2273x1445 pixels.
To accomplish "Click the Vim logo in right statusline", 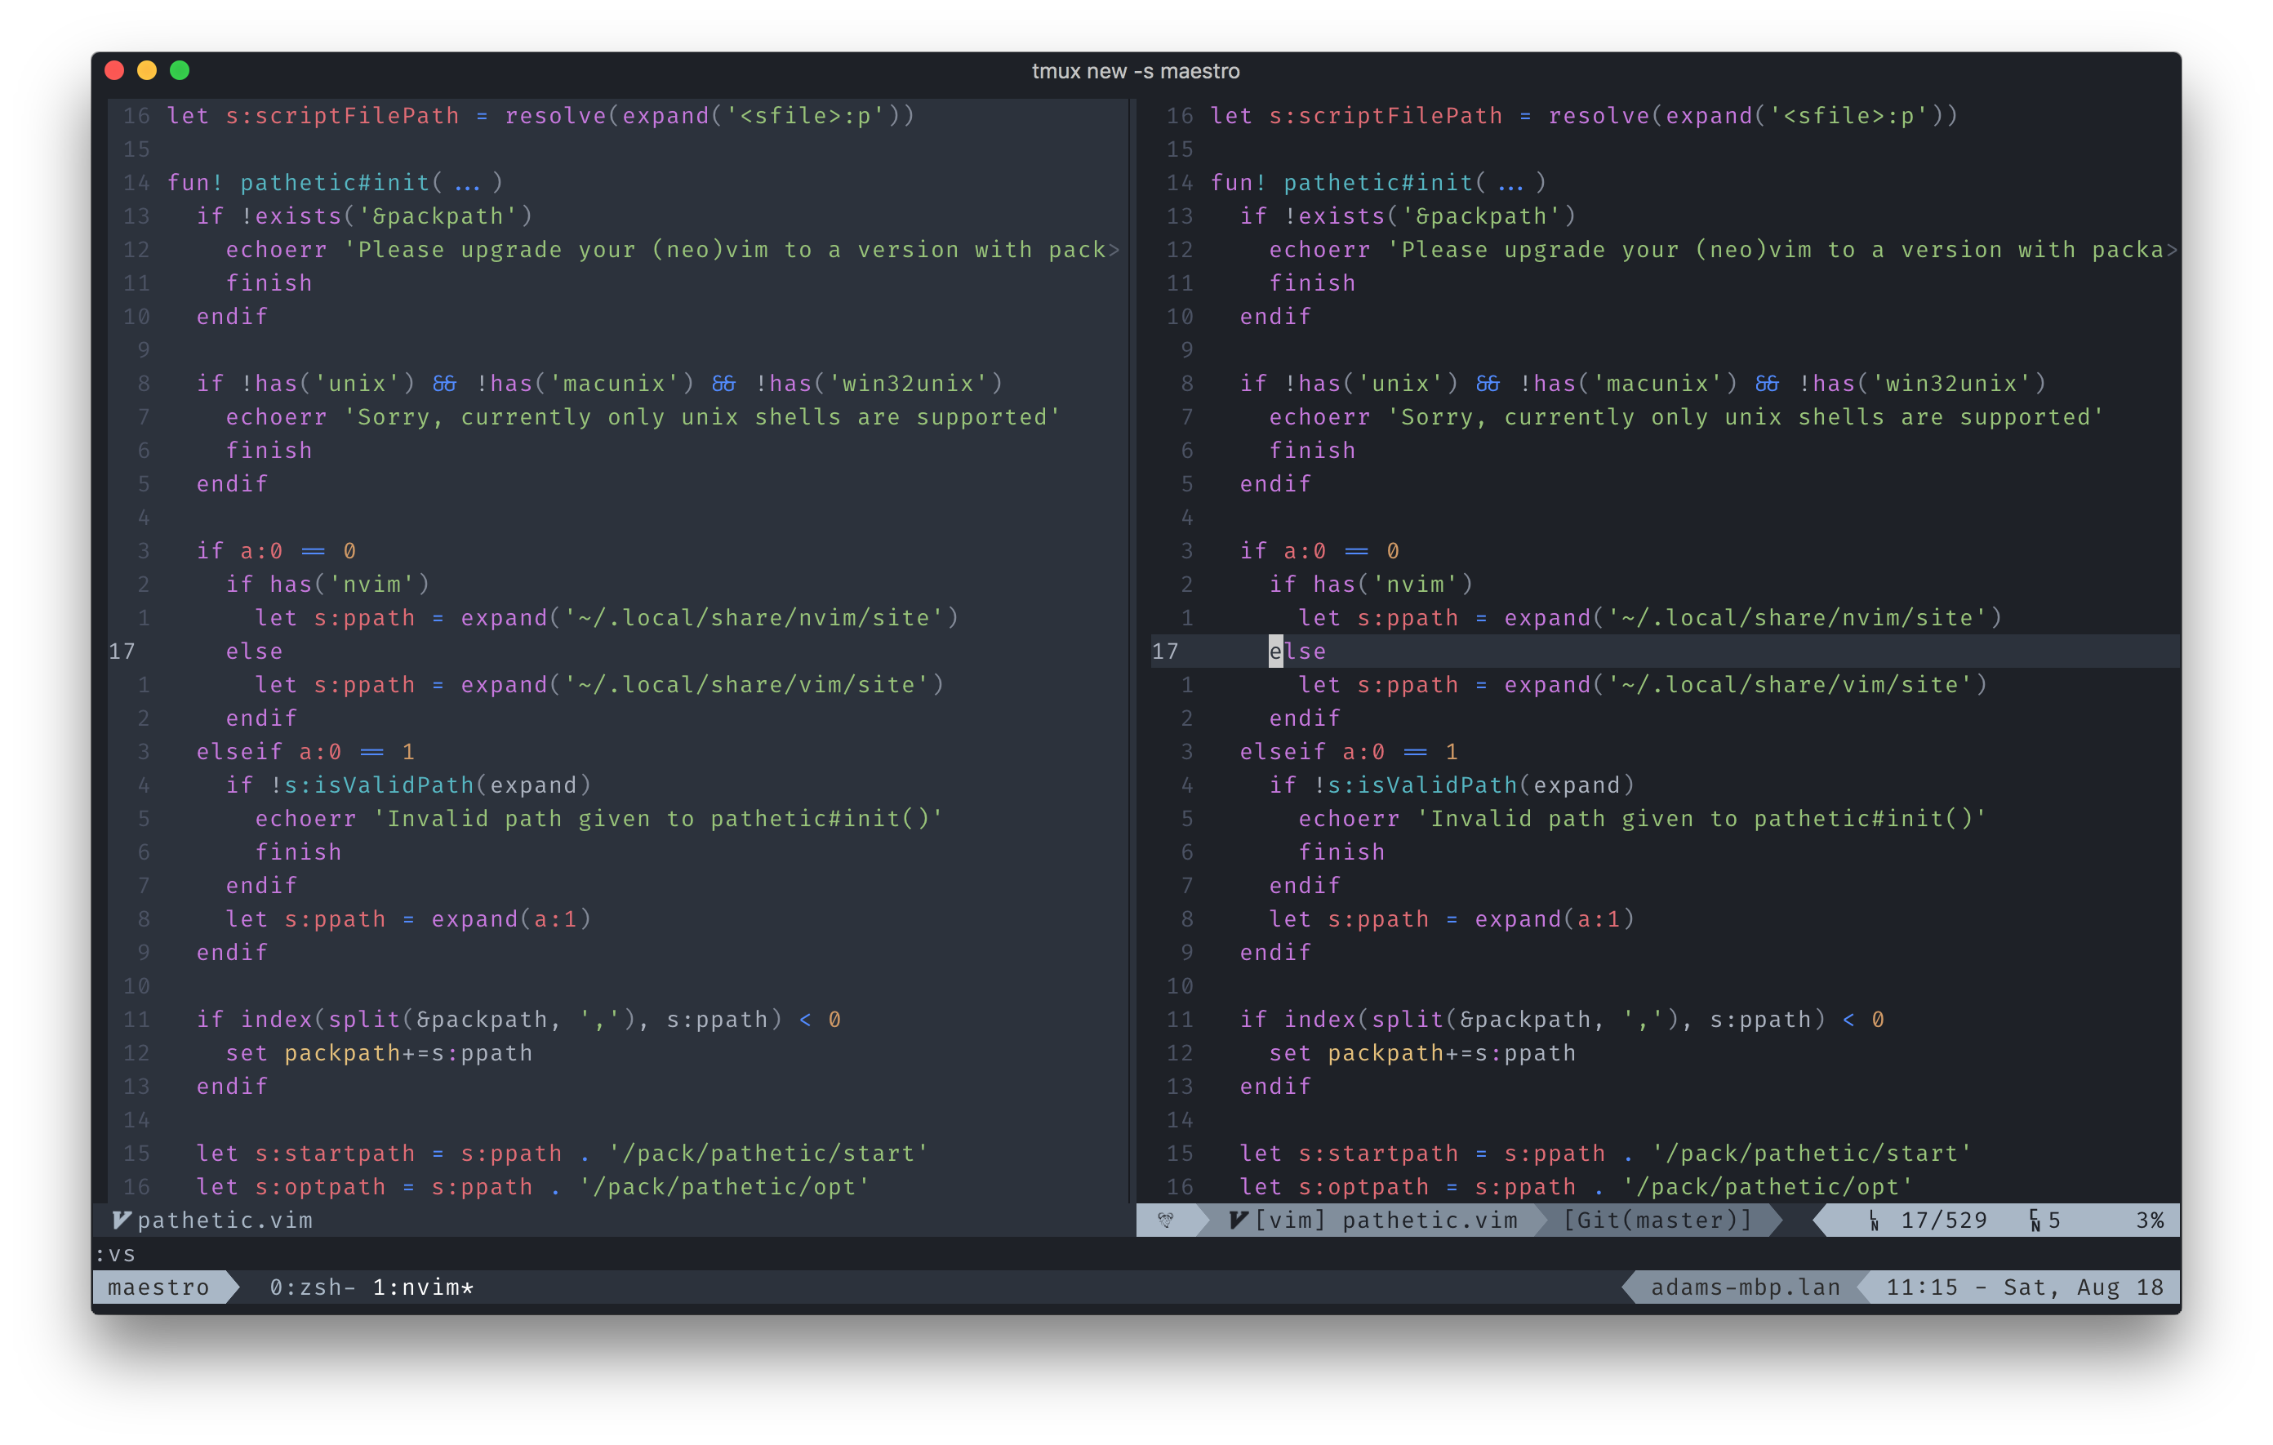I will coord(1239,1220).
